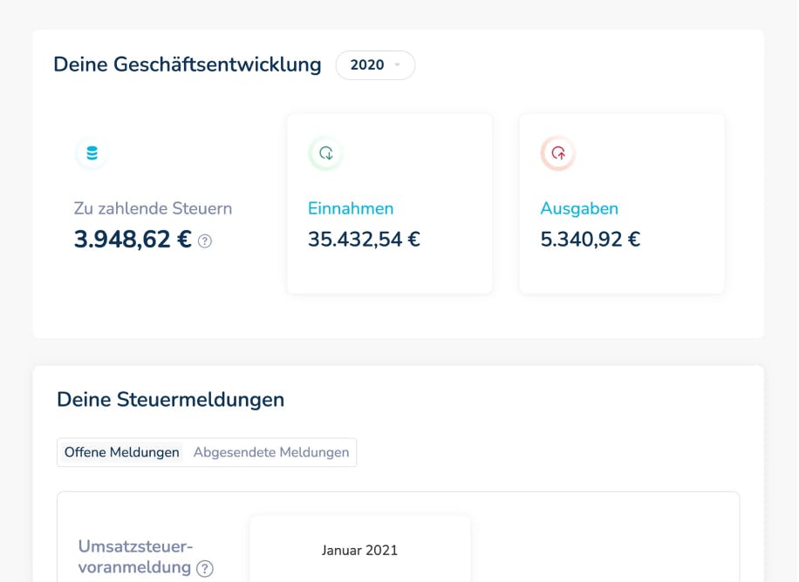Image resolution: width=799 pixels, height=582 pixels.
Task: Click the Deine Steuermeldungen heading
Action: (171, 400)
